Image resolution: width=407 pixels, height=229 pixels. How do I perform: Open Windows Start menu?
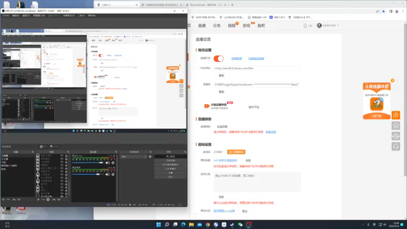click(159, 224)
